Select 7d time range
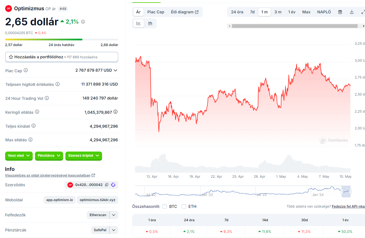The width and height of the screenshot is (365, 238). pos(252,12)
